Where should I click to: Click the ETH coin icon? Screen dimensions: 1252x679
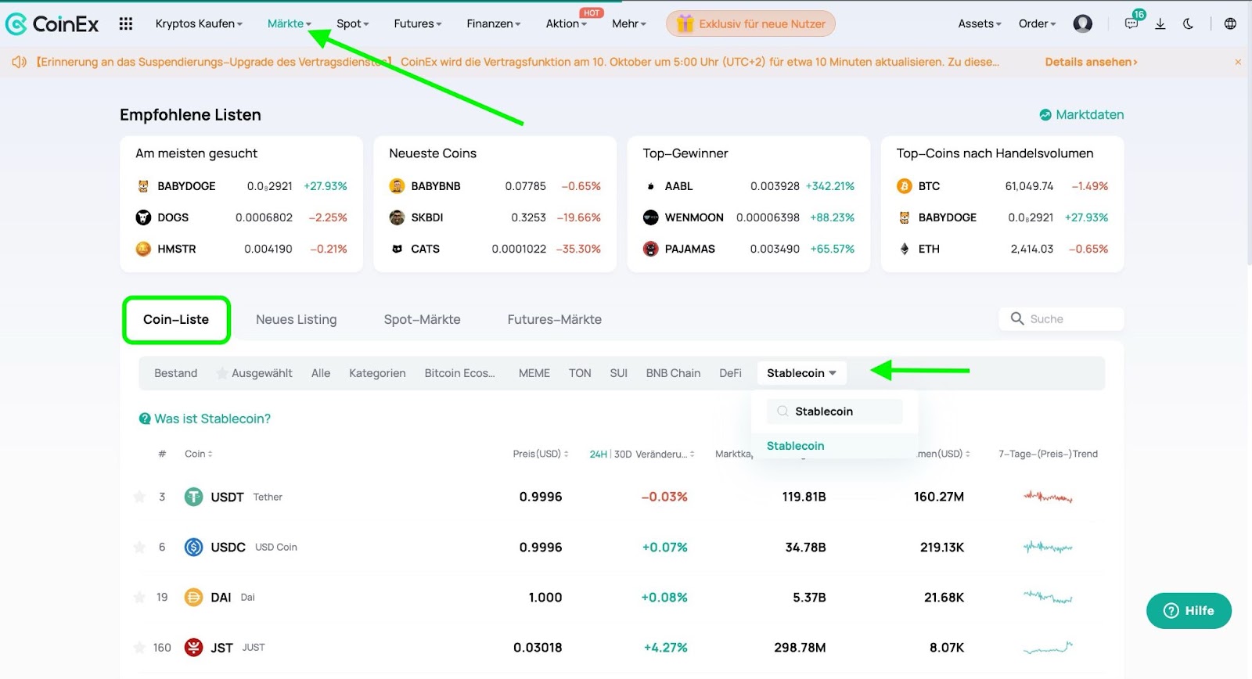click(x=904, y=249)
